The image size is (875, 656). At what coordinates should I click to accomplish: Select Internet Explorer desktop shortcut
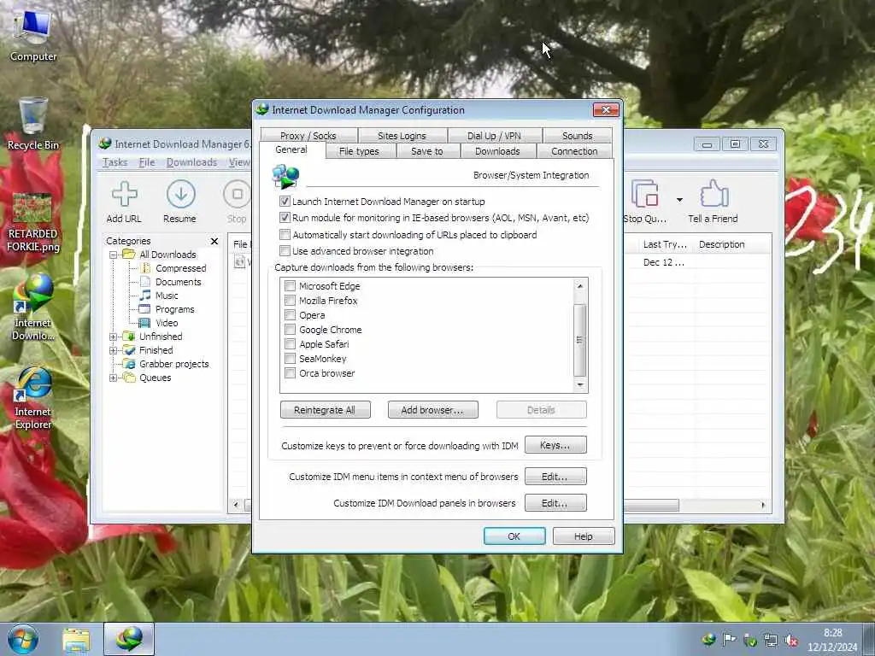pyautogui.click(x=33, y=398)
